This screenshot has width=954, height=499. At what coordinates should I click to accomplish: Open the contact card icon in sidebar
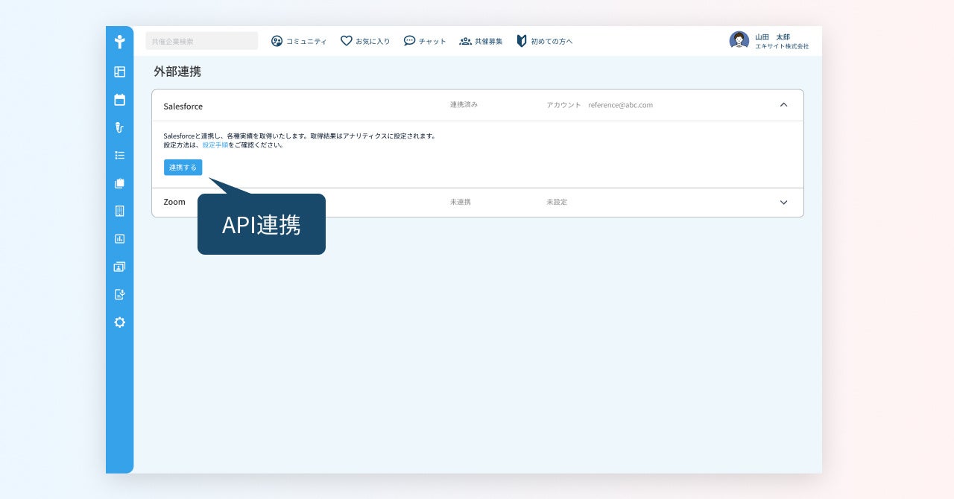coord(119,267)
